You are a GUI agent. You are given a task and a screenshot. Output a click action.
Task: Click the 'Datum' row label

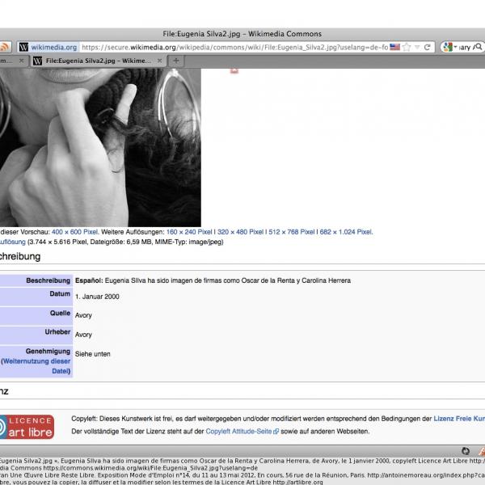(60, 293)
